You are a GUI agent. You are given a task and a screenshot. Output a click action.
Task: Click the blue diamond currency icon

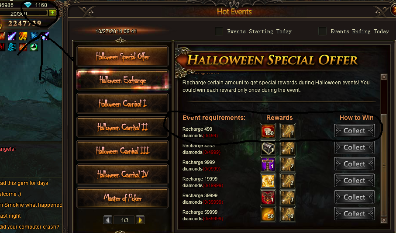point(28,5)
